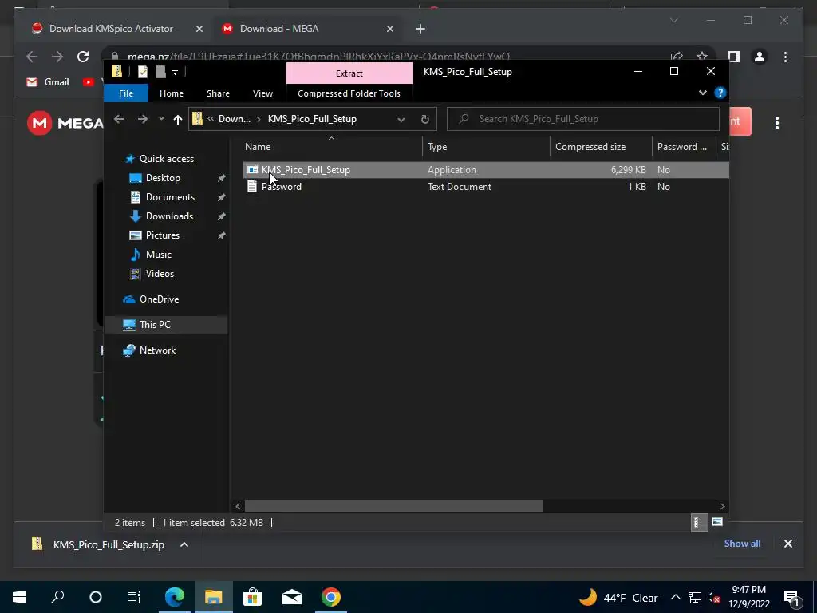Close the Download - MEGA Chrome tab
The height and width of the screenshot is (613, 817).
pos(389,29)
